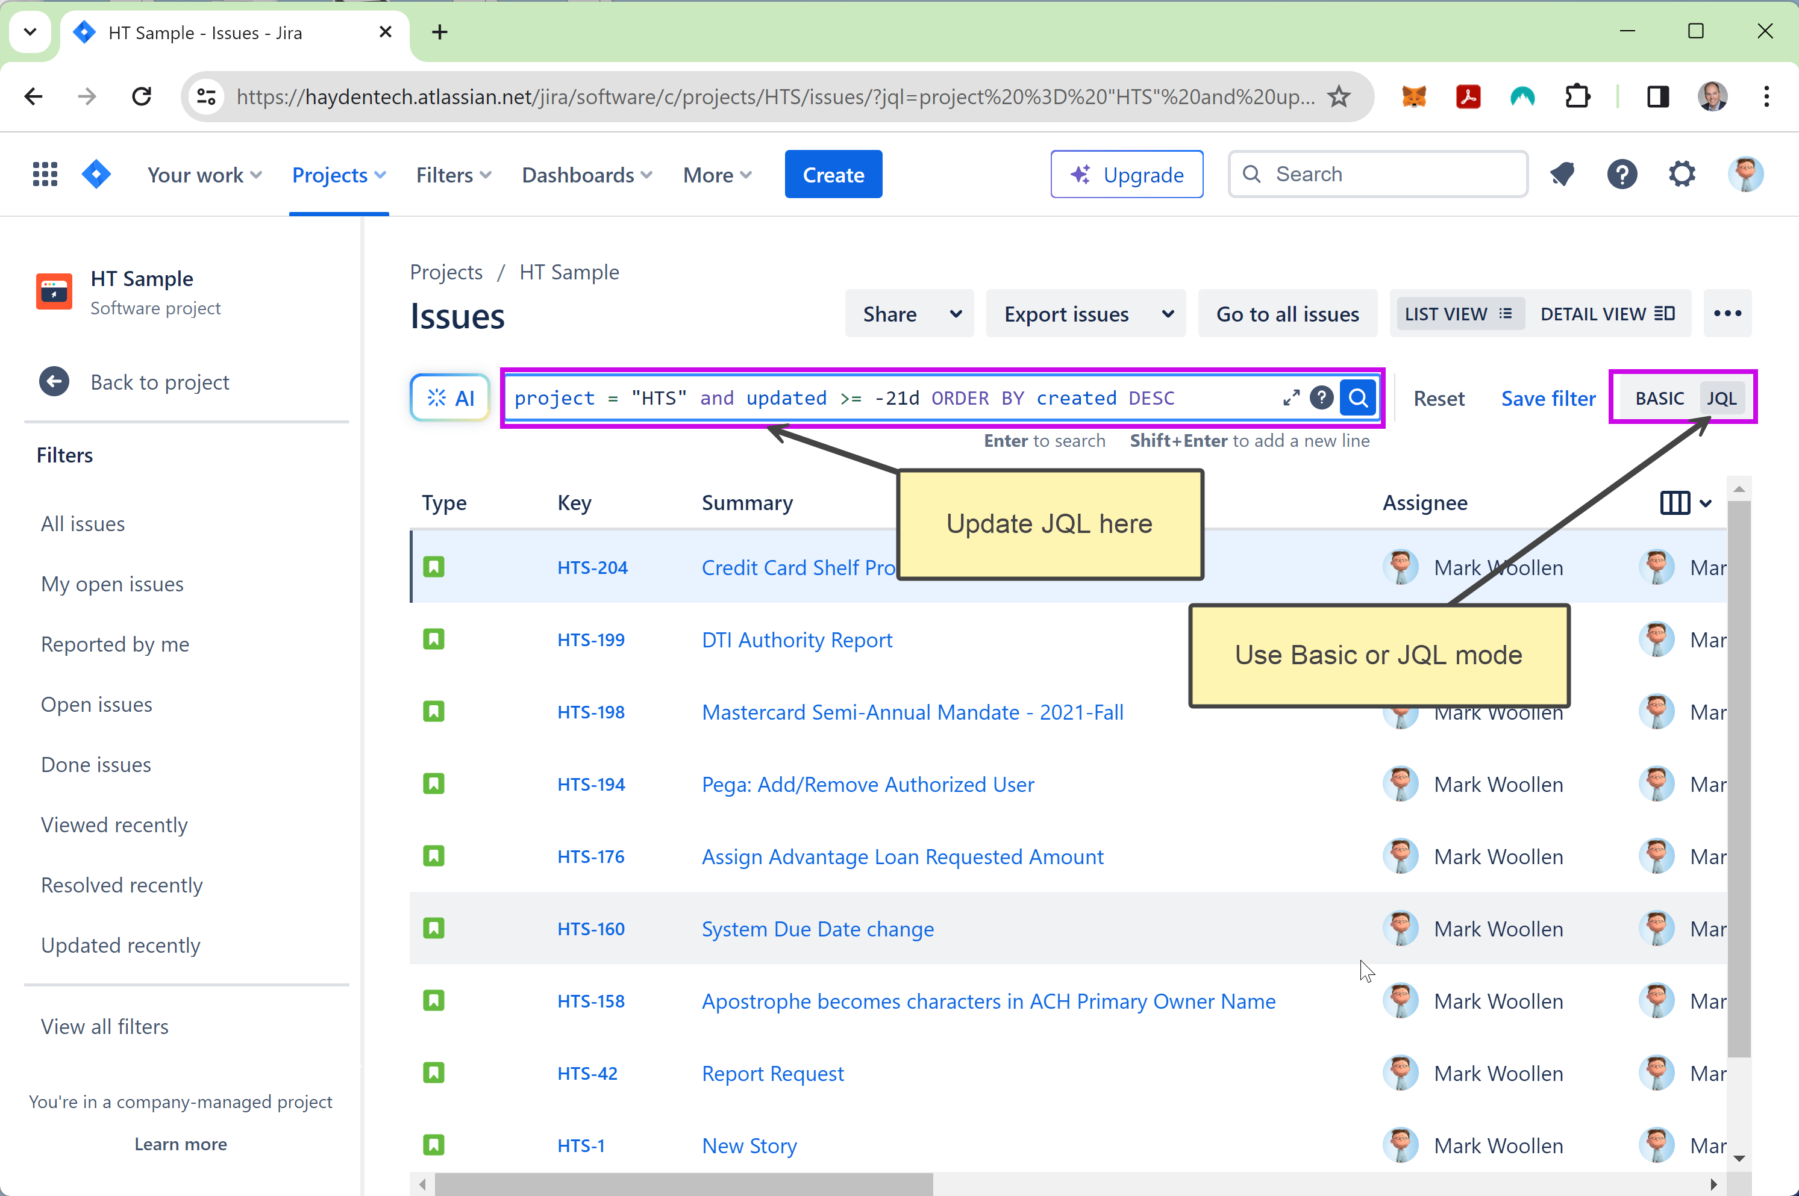The width and height of the screenshot is (1799, 1196).
Task: Click the Save filter link
Action: (1548, 398)
